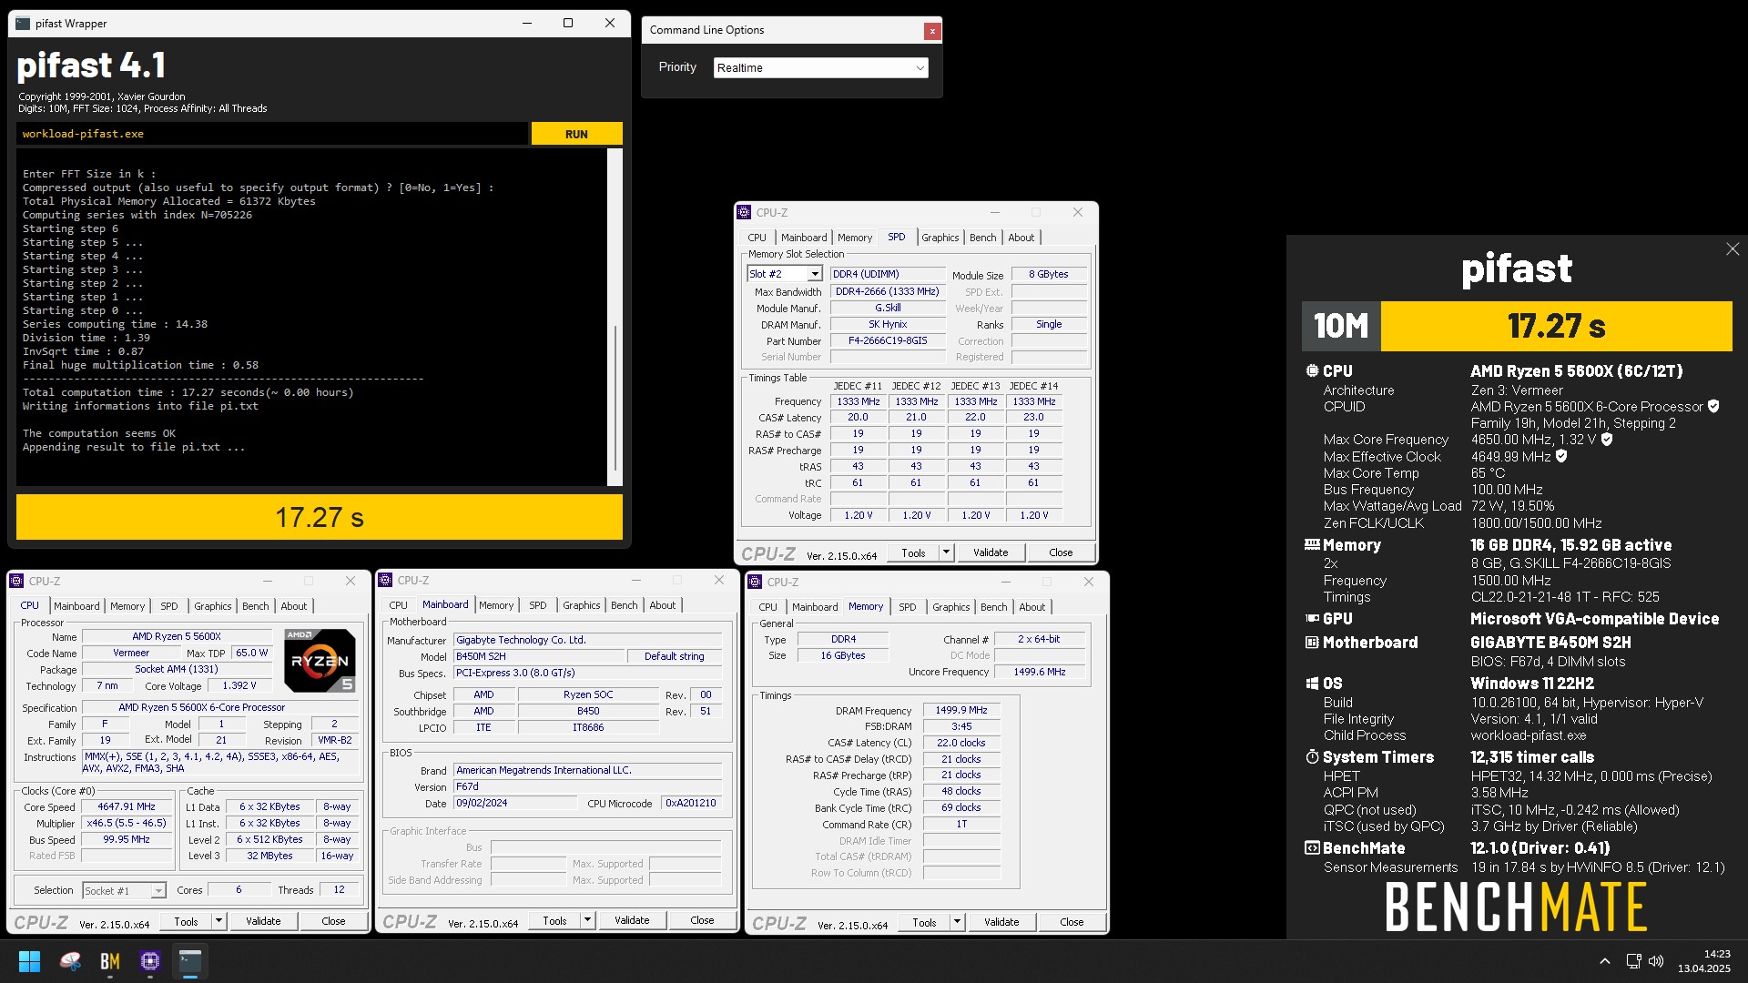Click the PCI-Express 3.0 bus specs field

[587, 673]
